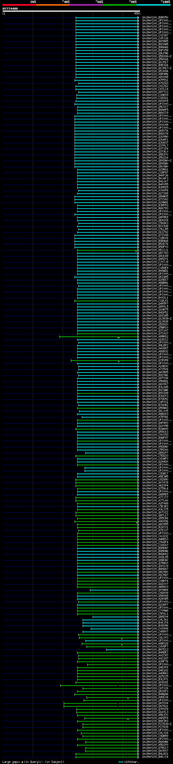The height and width of the screenshot is (764, 173).
Task: Click UniRef100_Q0JM17-2 label
Action: coord(157,68)
